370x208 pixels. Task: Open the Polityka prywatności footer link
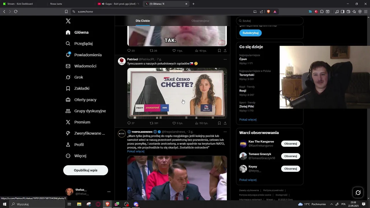(x=273, y=190)
